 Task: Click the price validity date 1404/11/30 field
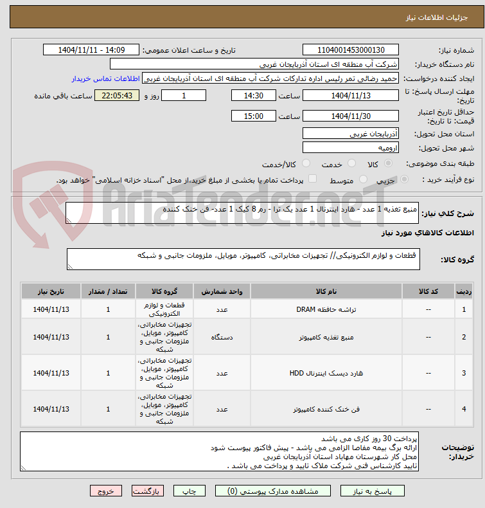click(x=351, y=116)
